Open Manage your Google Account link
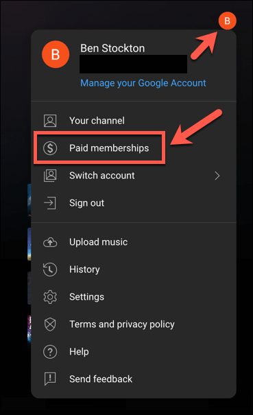253x415 pixels. pyautogui.click(x=143, y=83)
